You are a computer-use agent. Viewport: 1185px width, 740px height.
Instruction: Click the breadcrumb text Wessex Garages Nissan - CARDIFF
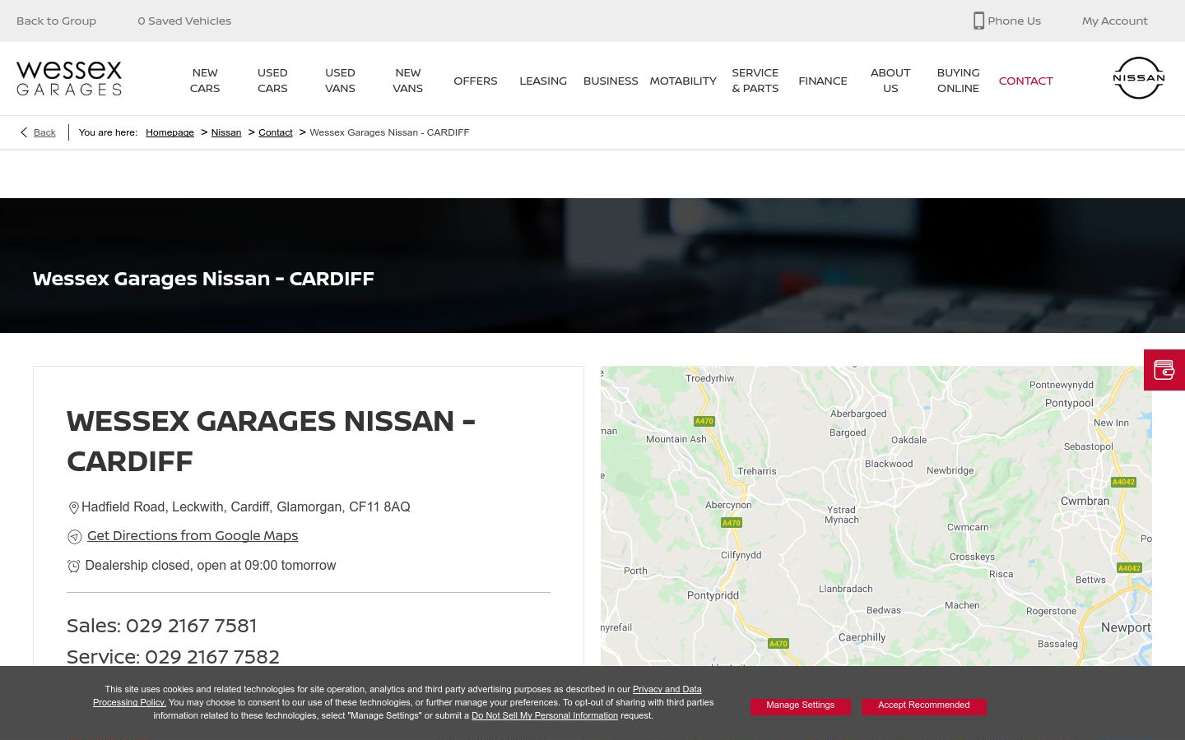[389, 132]
